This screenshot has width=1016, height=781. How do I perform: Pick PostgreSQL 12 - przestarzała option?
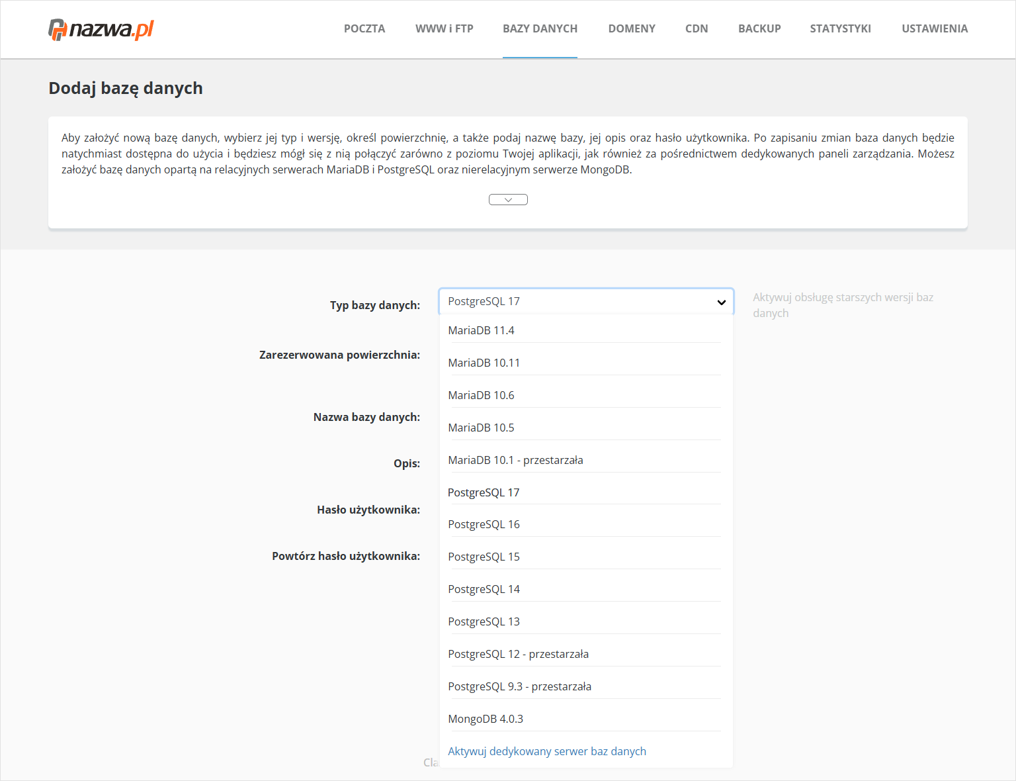click(x=585, y=654)
